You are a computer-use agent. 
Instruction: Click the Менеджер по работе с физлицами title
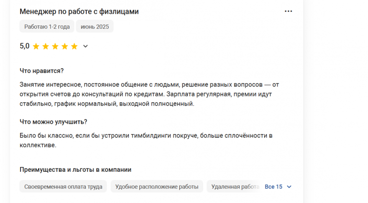[79, 12]
